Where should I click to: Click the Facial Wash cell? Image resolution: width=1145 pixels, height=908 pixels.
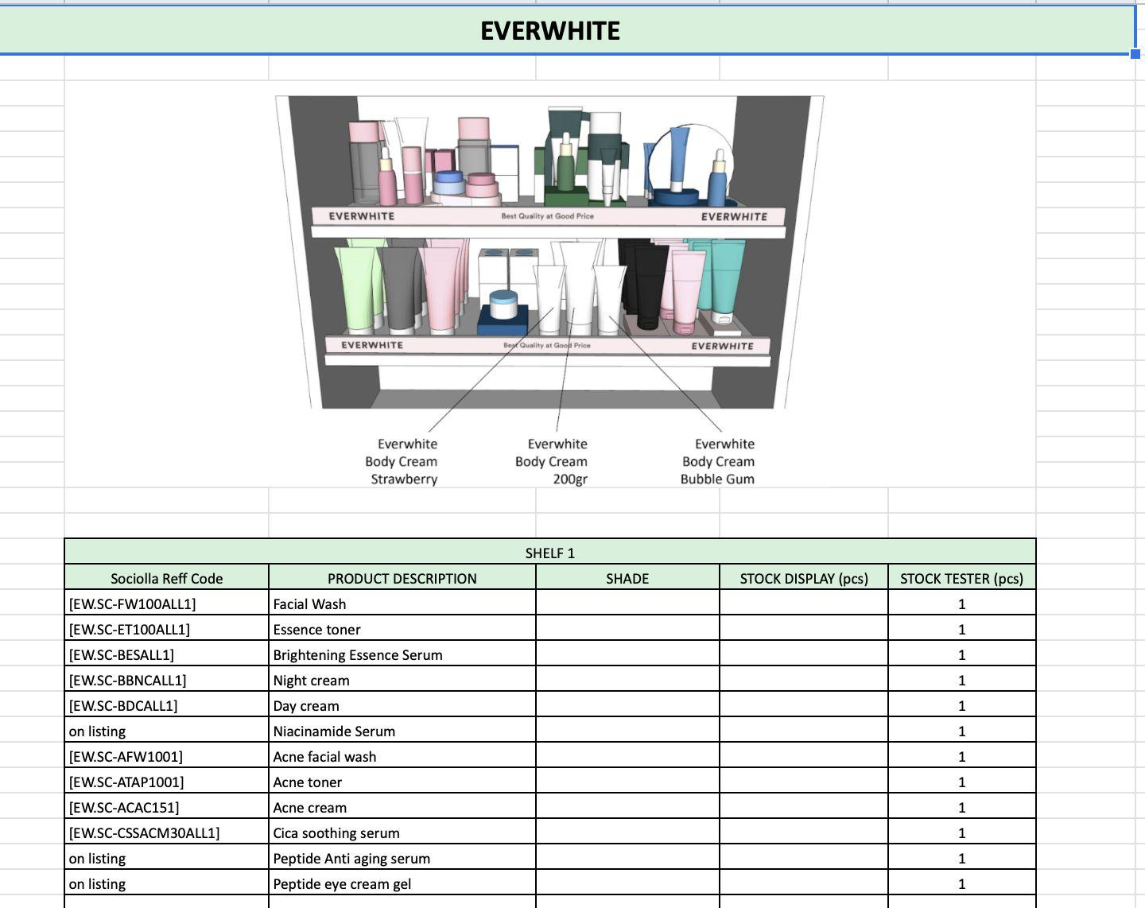pyautogui.click(x=402, y=603)
